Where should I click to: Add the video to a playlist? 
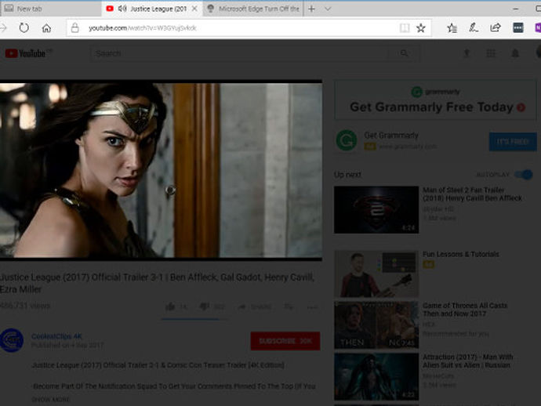(289, 306)
